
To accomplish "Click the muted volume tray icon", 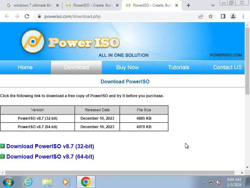I will click(x=218, y=182).
